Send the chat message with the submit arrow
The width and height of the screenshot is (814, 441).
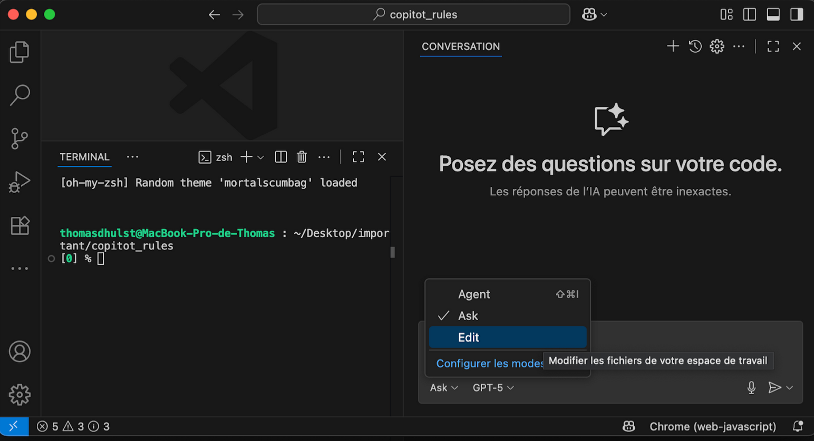coord(774,388)
